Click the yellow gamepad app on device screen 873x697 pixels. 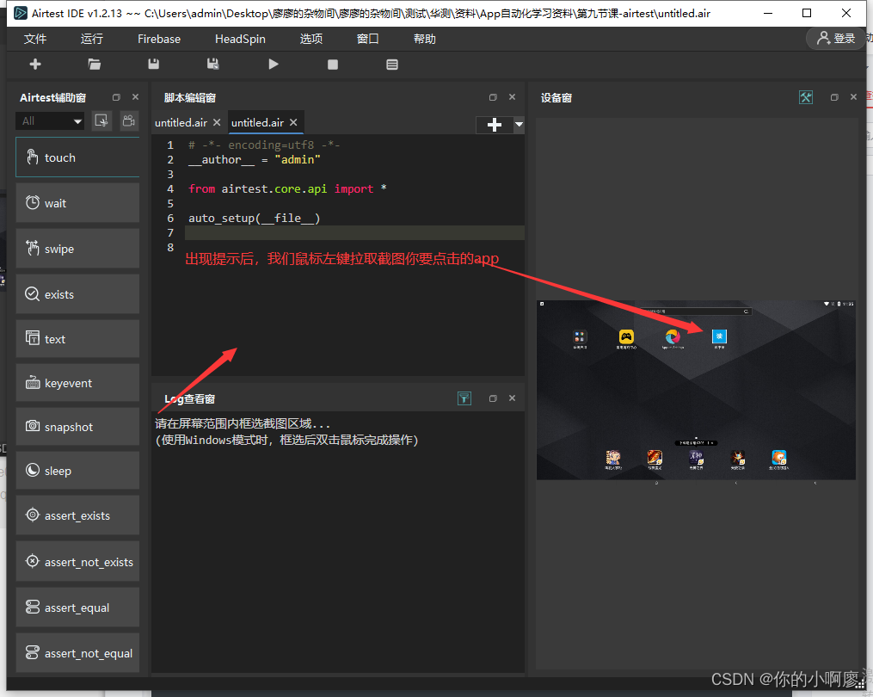pyautogui.click(x=626, y=336)
